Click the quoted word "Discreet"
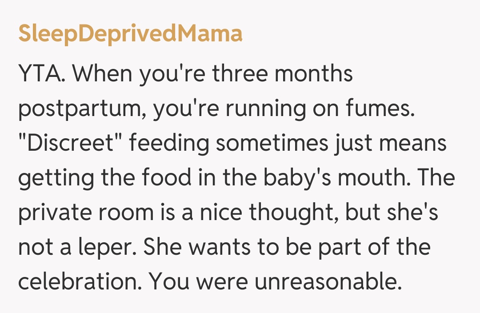 [x=65, y=143]
